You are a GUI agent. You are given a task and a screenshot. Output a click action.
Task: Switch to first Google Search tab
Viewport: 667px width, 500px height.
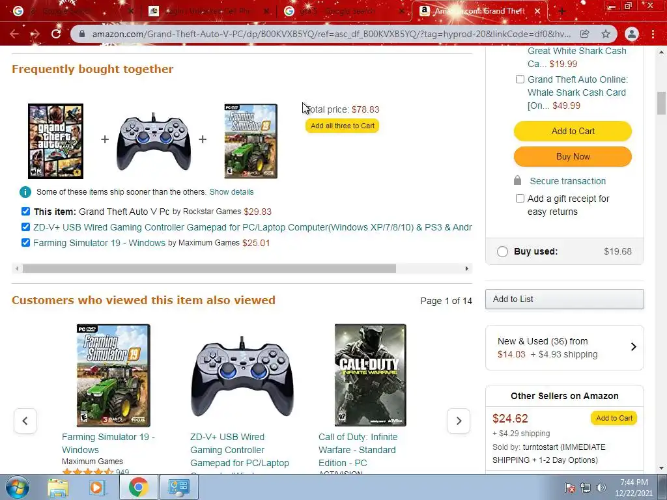pyautogui.click(x=72, y=12)
